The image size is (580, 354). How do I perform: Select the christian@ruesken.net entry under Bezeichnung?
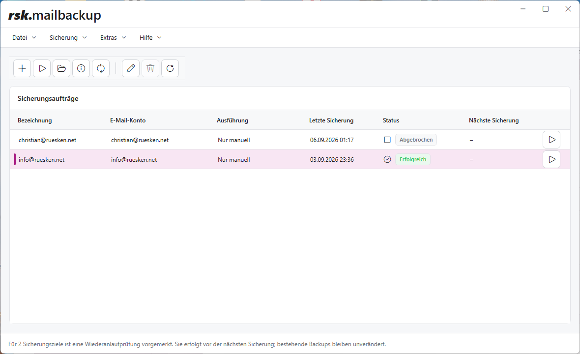coord(47,140)
